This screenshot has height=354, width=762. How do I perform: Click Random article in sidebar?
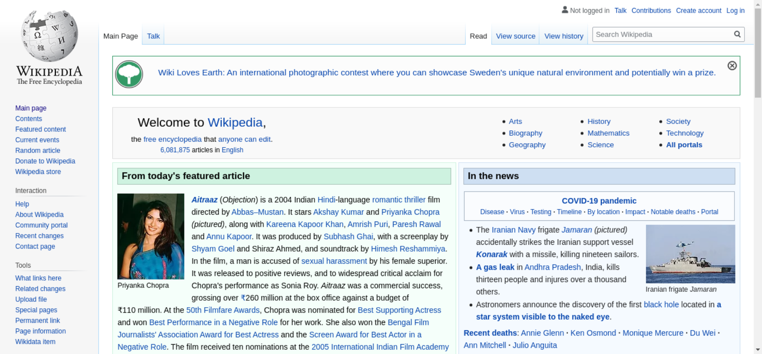point(38,151)
